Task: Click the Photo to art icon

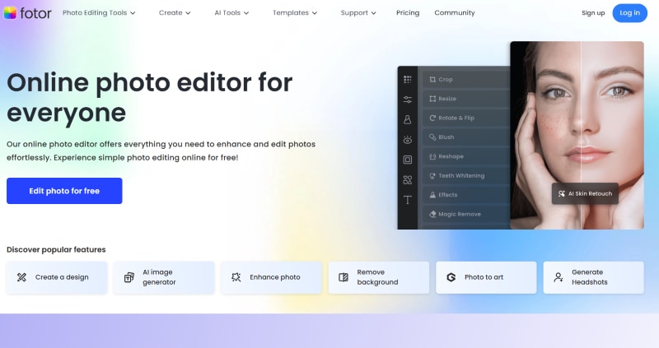Action: click(x=451, y=277)
